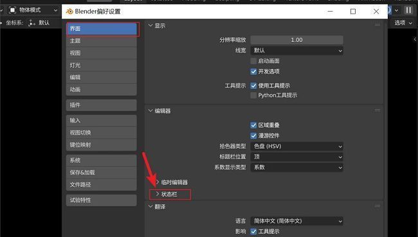Image resolution: width=418 pixels, height=237 pixels.
Task: Open the 动画 preferences category
Action: 102,90
